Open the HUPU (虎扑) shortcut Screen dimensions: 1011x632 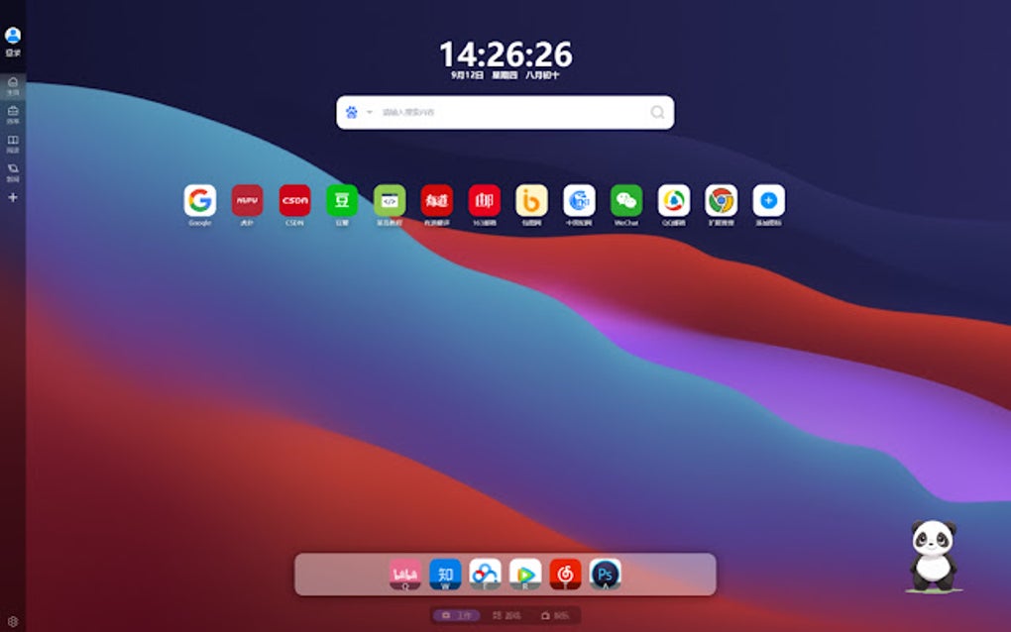coord(247,203)
